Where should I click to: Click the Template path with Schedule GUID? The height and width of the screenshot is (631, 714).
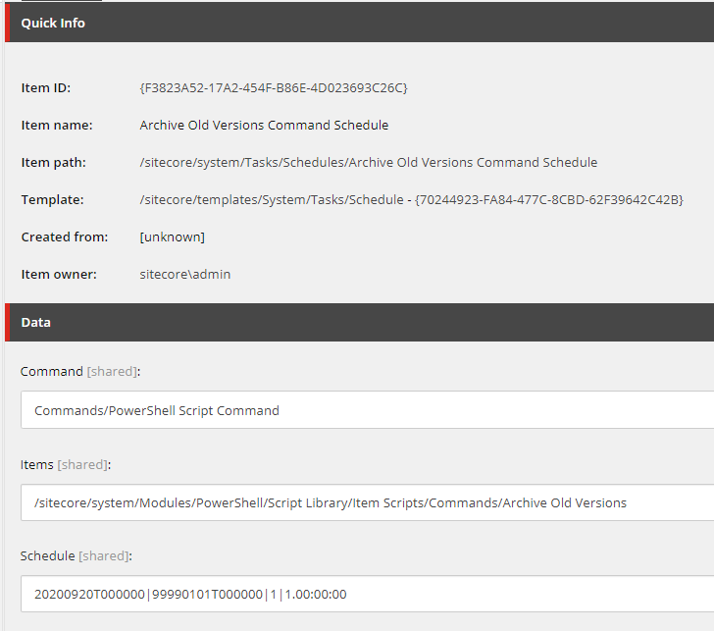412,199
